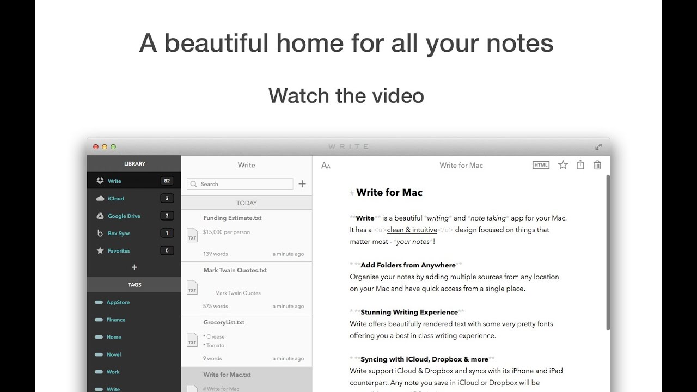Click the $15,000 per person preview text
This screenshot has width=697, height=392.
227,232
